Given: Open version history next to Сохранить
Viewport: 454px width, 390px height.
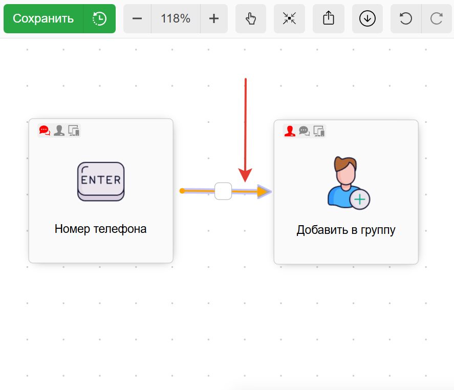Looking at the screenshot, I should tap(99, 19).
